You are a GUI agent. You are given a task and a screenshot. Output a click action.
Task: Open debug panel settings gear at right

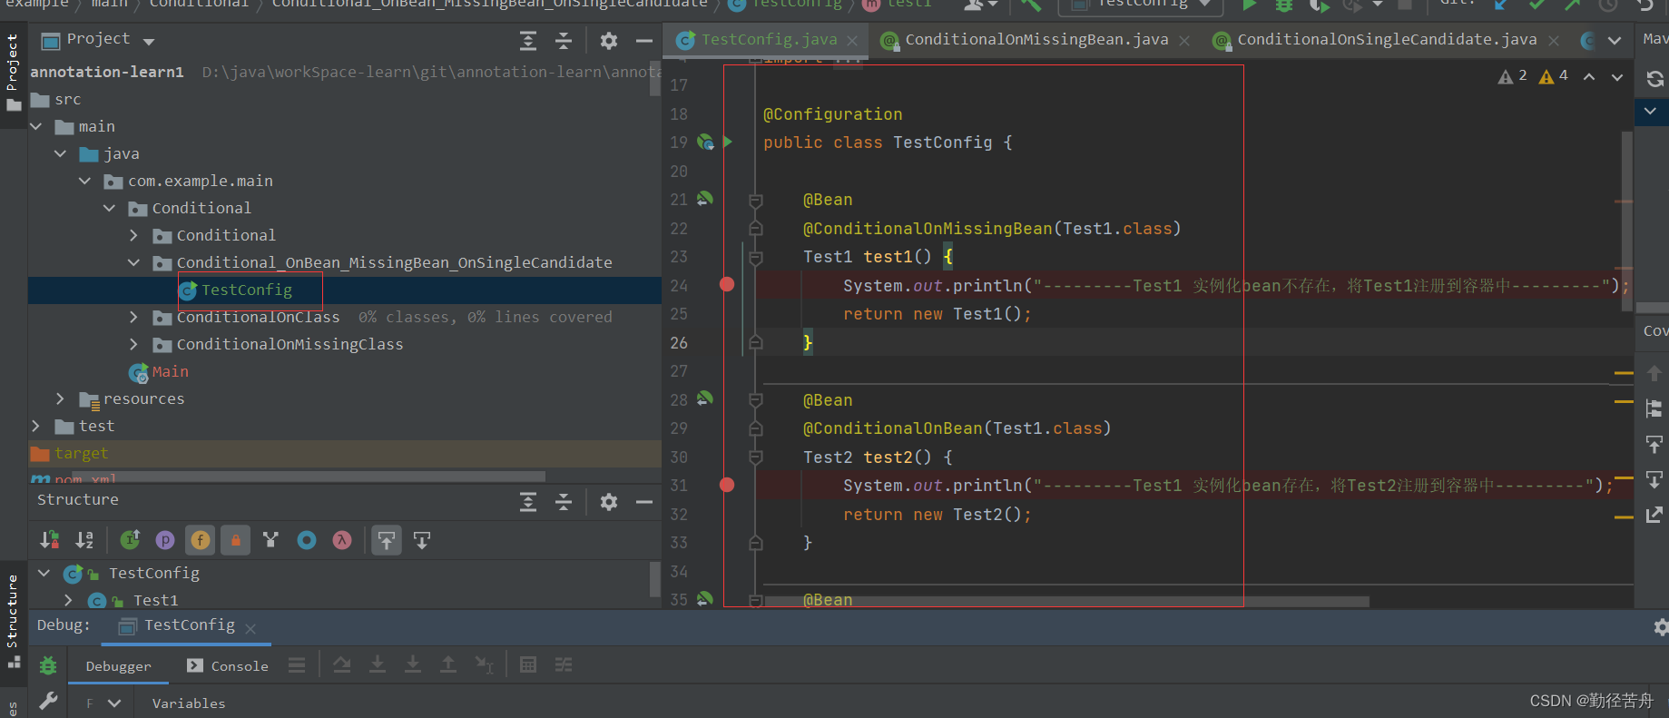[1660, 627]
